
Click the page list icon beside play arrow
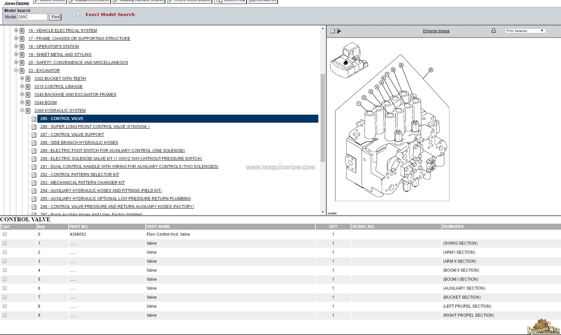click(333, 31)
